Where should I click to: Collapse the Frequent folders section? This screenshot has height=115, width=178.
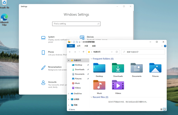91,59
